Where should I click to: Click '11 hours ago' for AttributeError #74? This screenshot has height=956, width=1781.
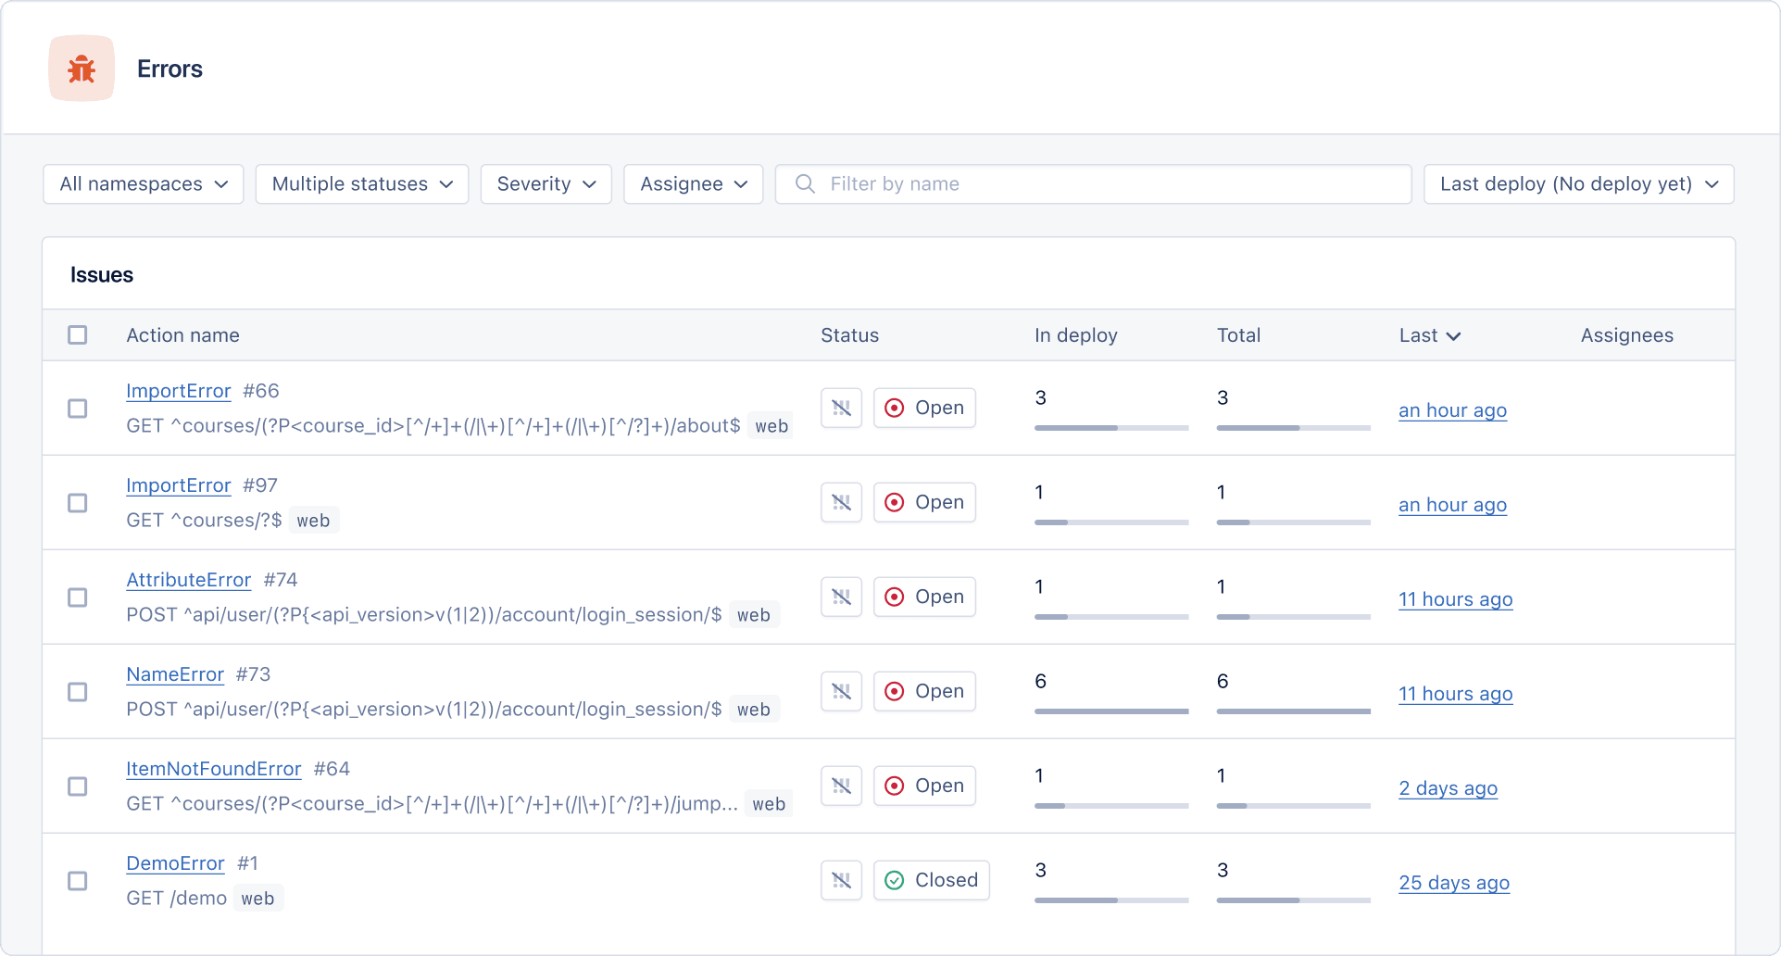pos(1455,599)
